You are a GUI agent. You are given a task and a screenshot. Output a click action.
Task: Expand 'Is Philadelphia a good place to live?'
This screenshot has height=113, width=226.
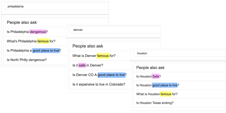tap(34, 50)
